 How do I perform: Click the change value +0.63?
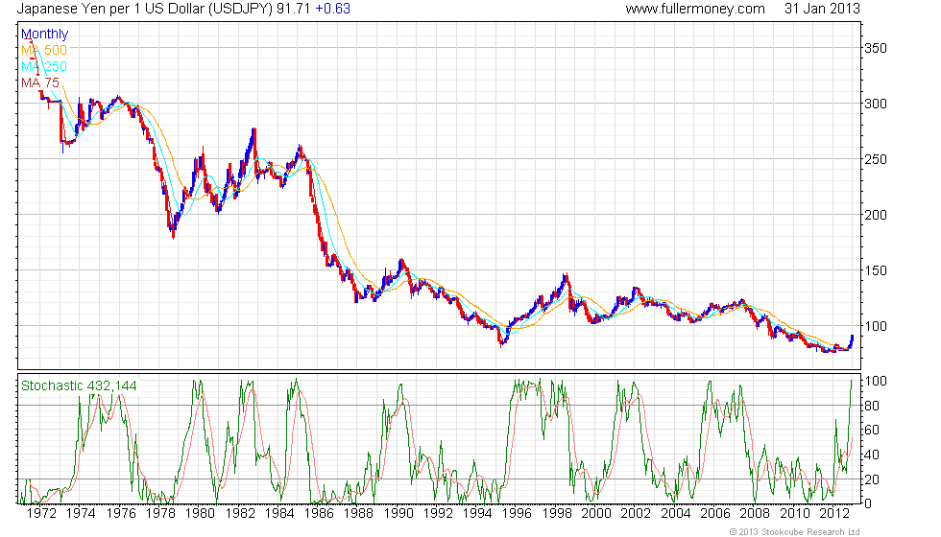click(332, 9)
